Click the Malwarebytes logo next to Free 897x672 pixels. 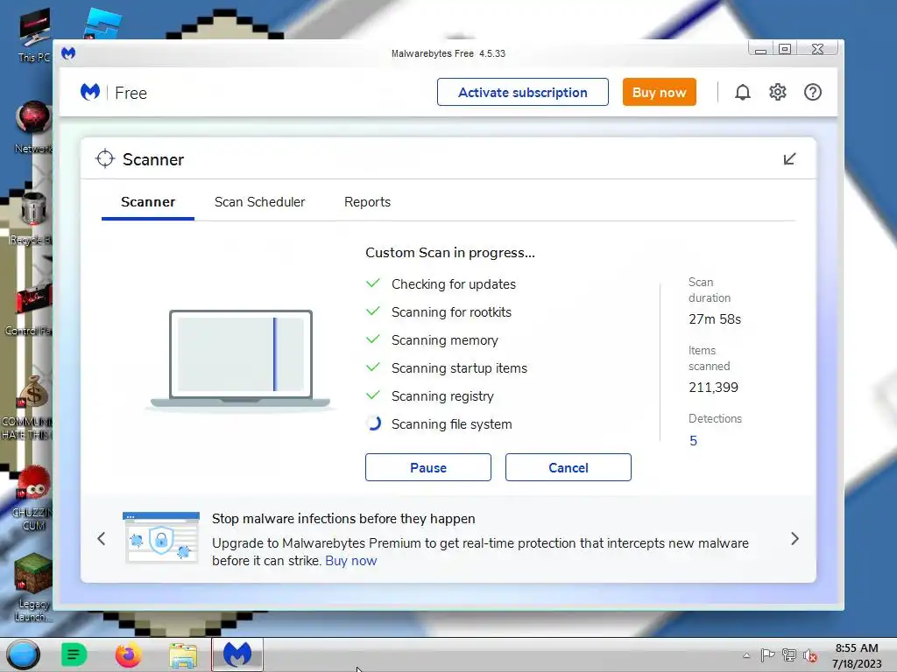90,92
